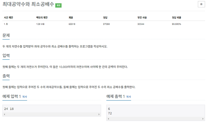This screenshot has width=207, height=124.
Task: Click the problem description sentence under 문제
Action: click(x=55, y=46)
